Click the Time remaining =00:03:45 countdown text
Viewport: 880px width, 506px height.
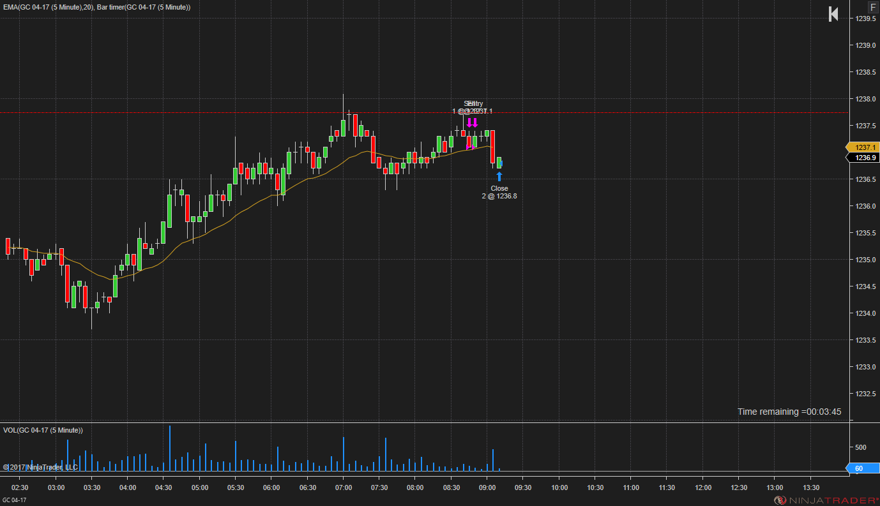coord(789,412)
